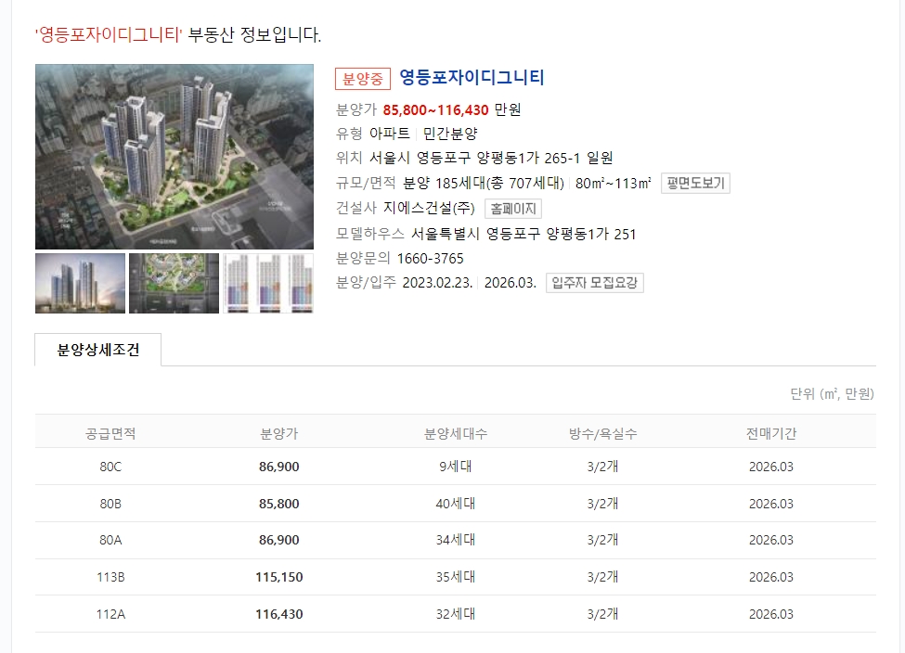Viewport: 905px width, 653px height.
Task: Select the 113B supply area cell
Action: [110, 577]
